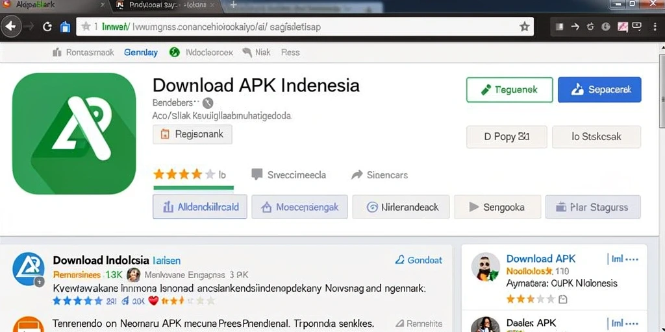
Task: Select the Moecensiengak tab
Action: coord(299,207)
